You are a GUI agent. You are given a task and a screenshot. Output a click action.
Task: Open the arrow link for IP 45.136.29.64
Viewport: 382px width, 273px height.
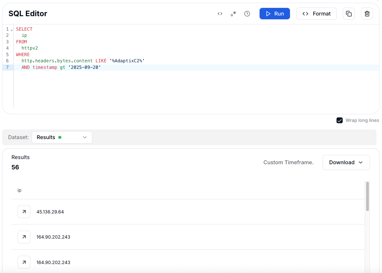(24, 212)
